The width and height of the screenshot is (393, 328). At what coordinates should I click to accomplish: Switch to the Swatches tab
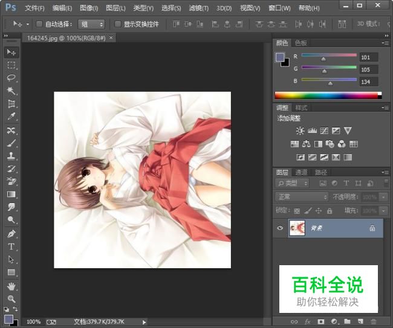click(x=300, y=43)
